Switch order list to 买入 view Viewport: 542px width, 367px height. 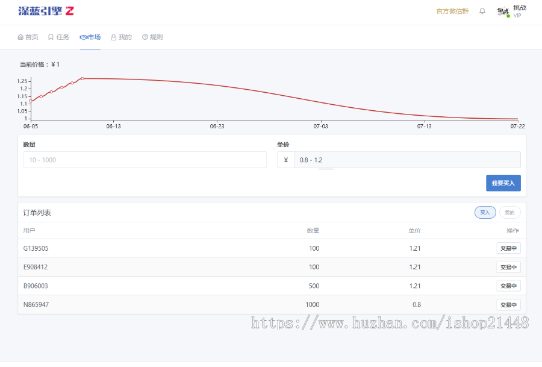485,212
